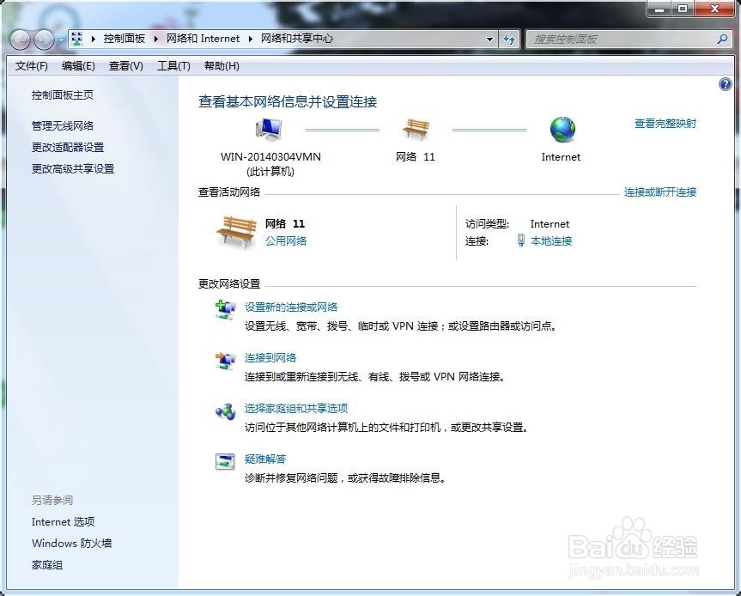
Task: Click the refresh icon in the address bar
Action: (509, 39)
